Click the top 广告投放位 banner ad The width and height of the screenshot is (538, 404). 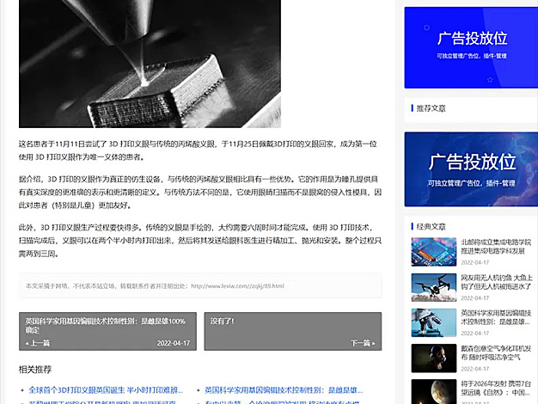point(471,46)
